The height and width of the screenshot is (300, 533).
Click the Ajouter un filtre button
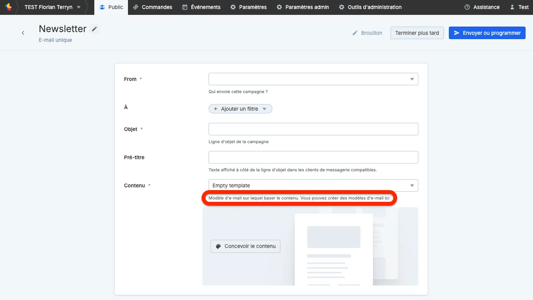point(240,109)
